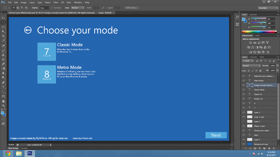This screenshot has width=280, height=157.
Task: Open the Kind filter dropdown
Action: (248, 61)
